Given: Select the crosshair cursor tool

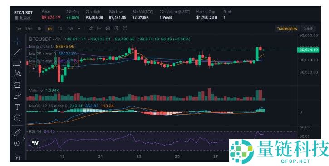Looking at the screenshot, I should tap(17, 41).
